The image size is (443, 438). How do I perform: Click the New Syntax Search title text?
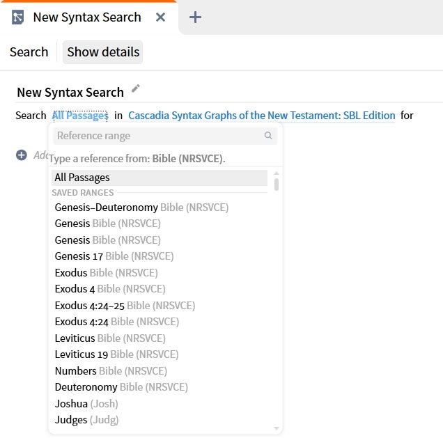click(70, 93)
